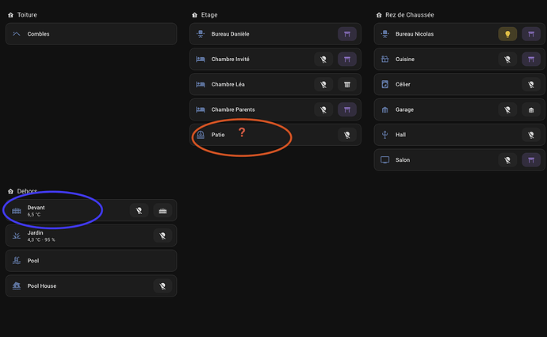547x337 pixels.
Task: Click the Hall motion sensor icon
Action: point(530,136)
